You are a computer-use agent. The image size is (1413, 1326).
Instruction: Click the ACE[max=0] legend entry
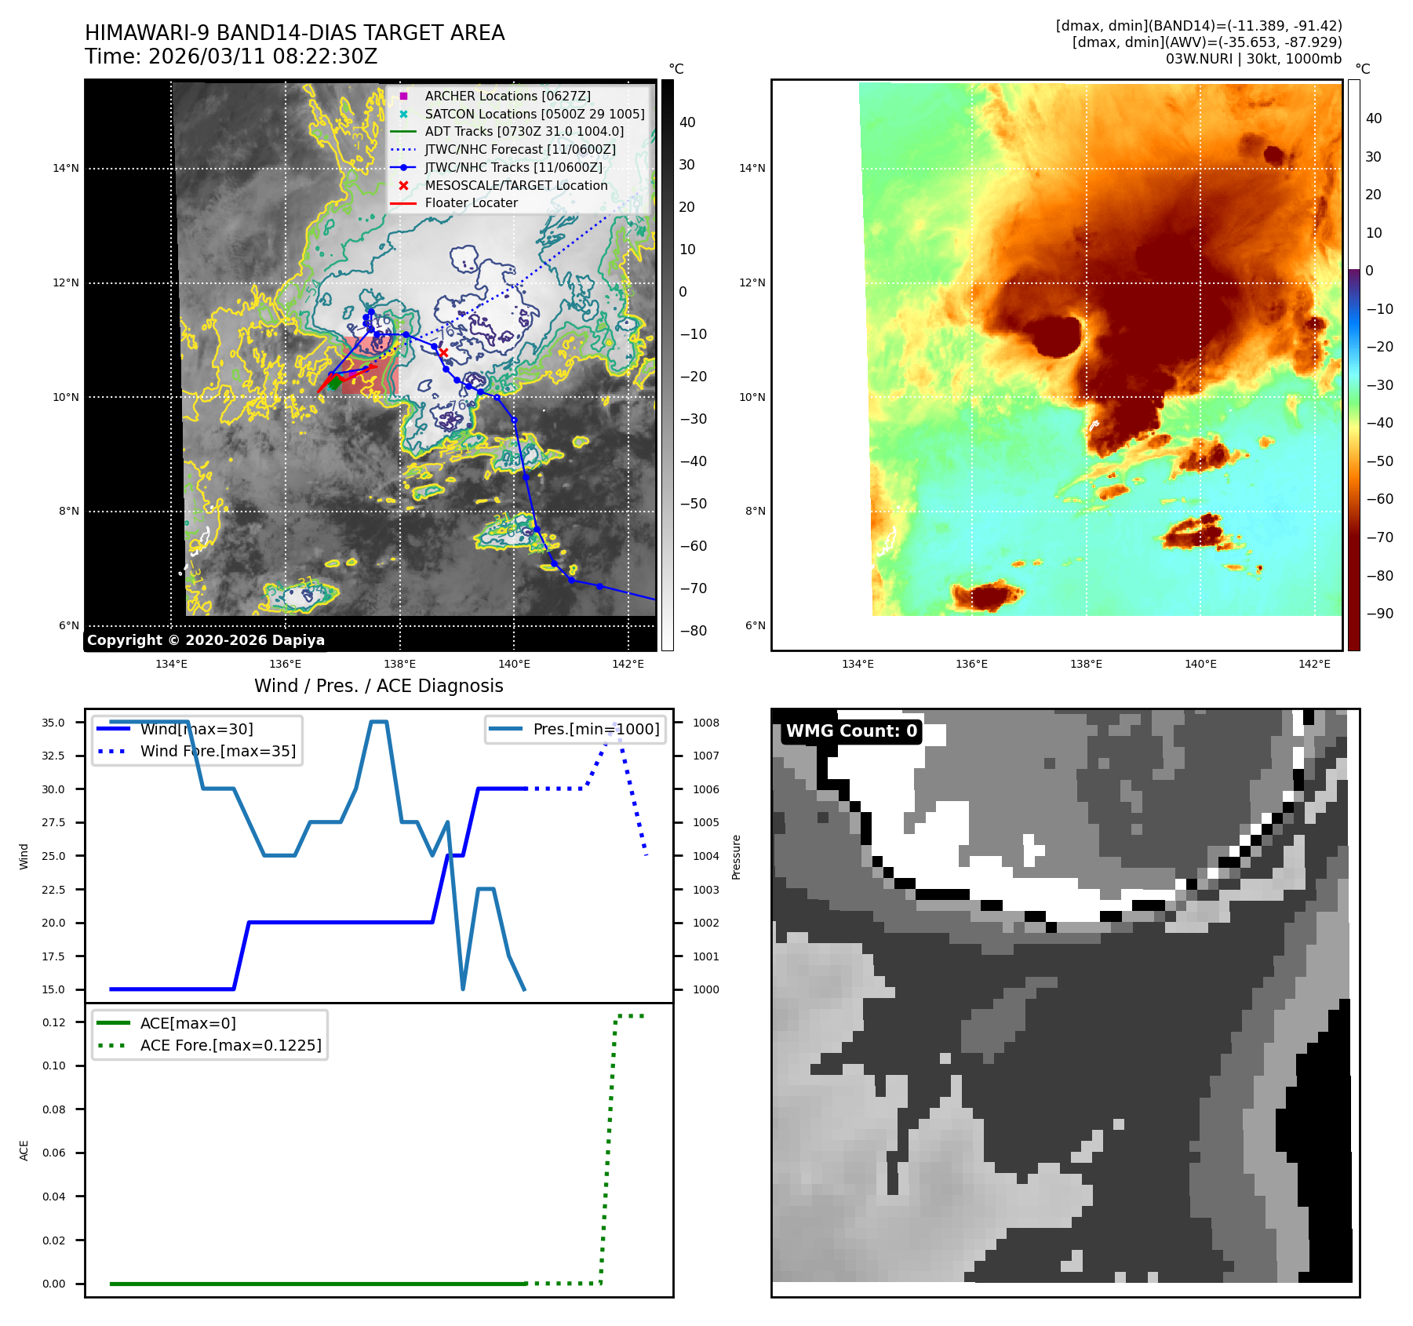tap(188, 1023)
